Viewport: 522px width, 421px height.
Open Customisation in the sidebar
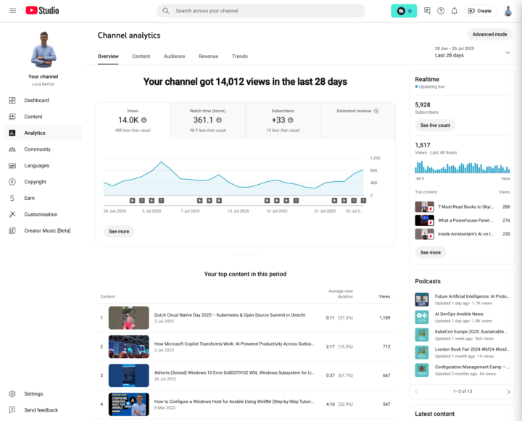pos(43,214)
